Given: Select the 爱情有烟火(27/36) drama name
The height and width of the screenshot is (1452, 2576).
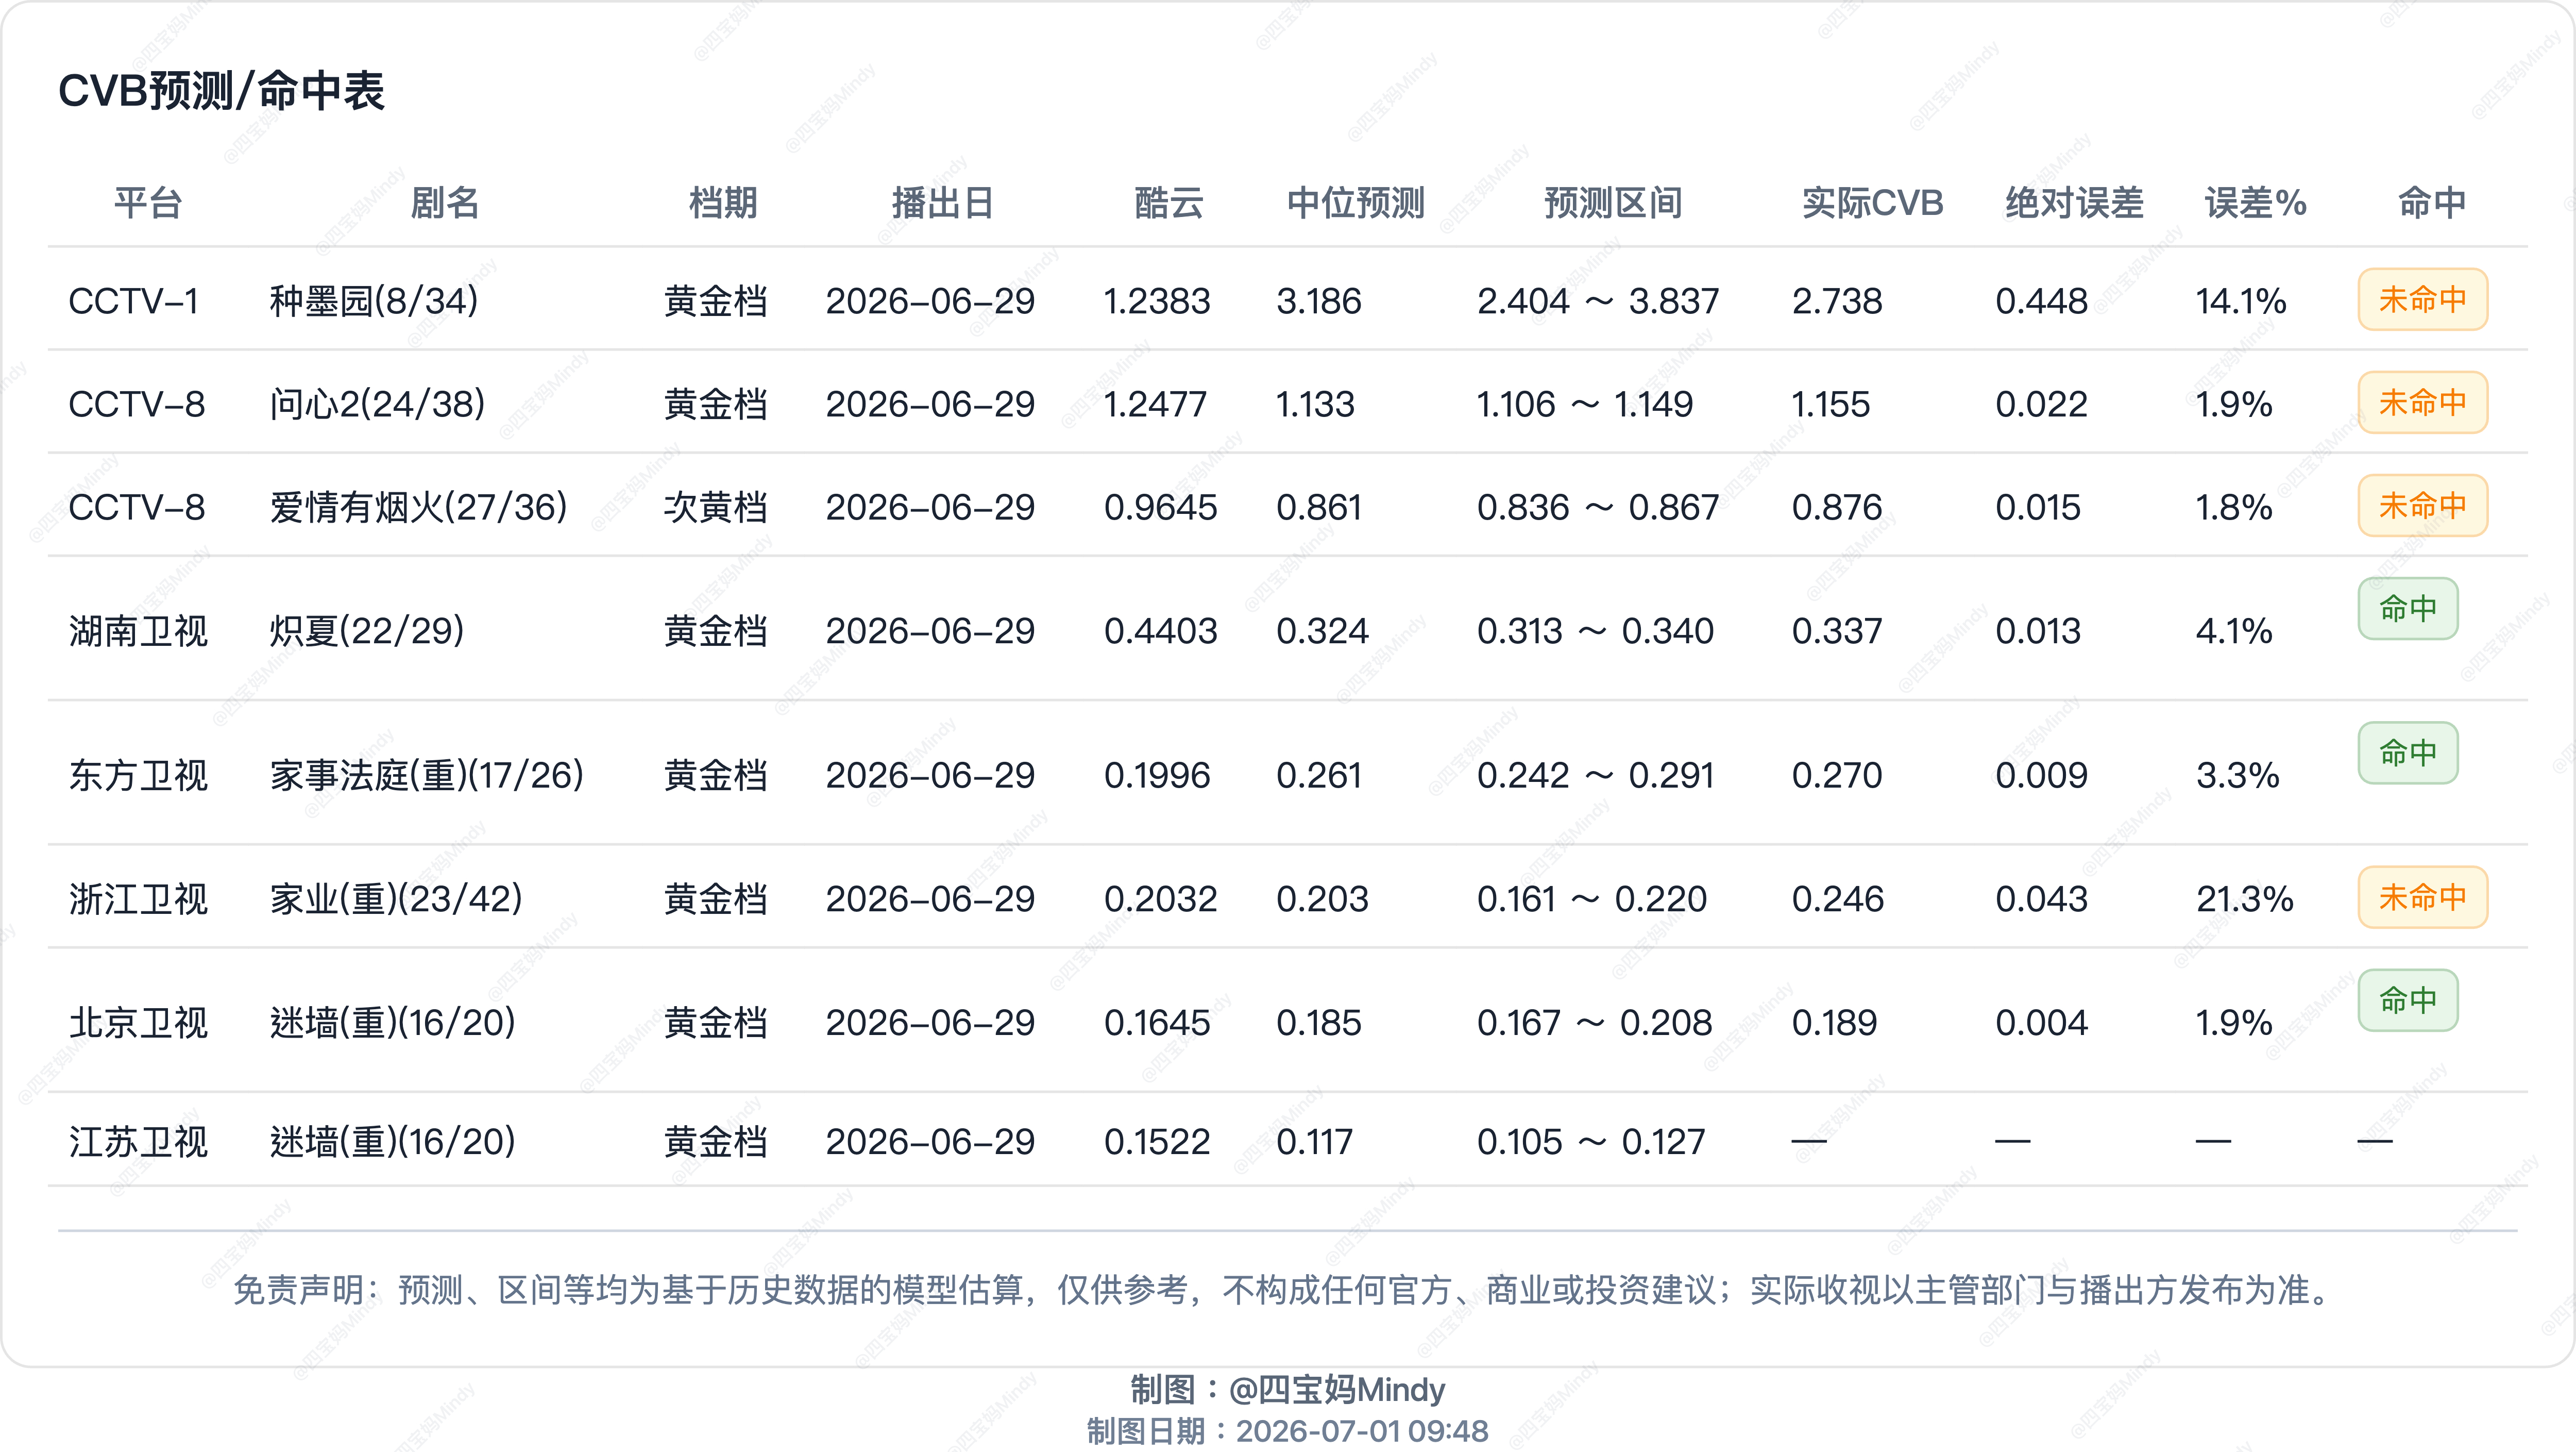Looking at the screenshot, I should click(x=418, y=507).
